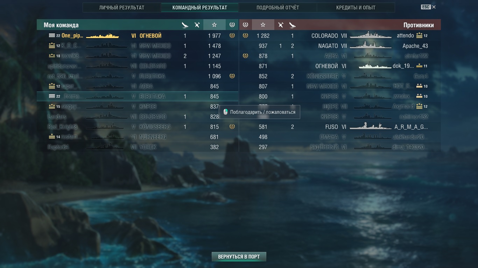The width and height of the screenshot is (478, 268).
Task: Click the Вернуться в порт button
Action: coord(239,256)
